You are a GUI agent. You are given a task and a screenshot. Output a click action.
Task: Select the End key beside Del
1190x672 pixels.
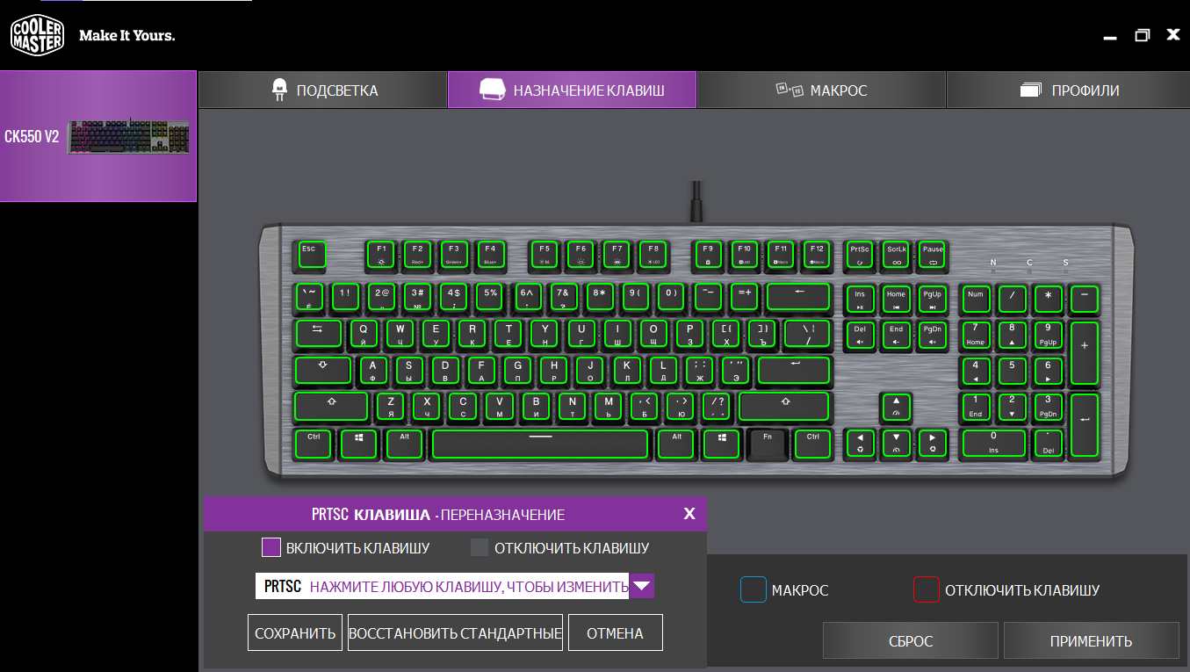[x=896, y=335]
